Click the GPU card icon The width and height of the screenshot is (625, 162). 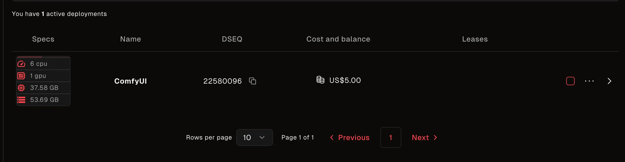pyautogui.click(x=21, y=76)
